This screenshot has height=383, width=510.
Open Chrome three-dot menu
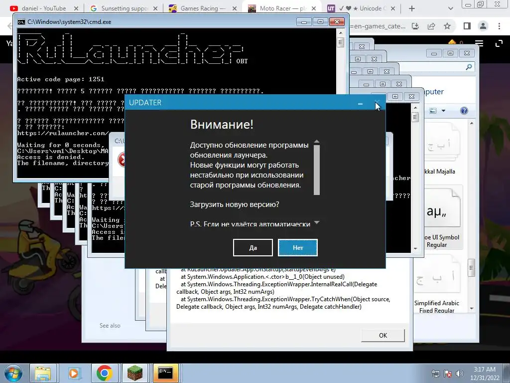pyautogui.click(x=499, y=26)
